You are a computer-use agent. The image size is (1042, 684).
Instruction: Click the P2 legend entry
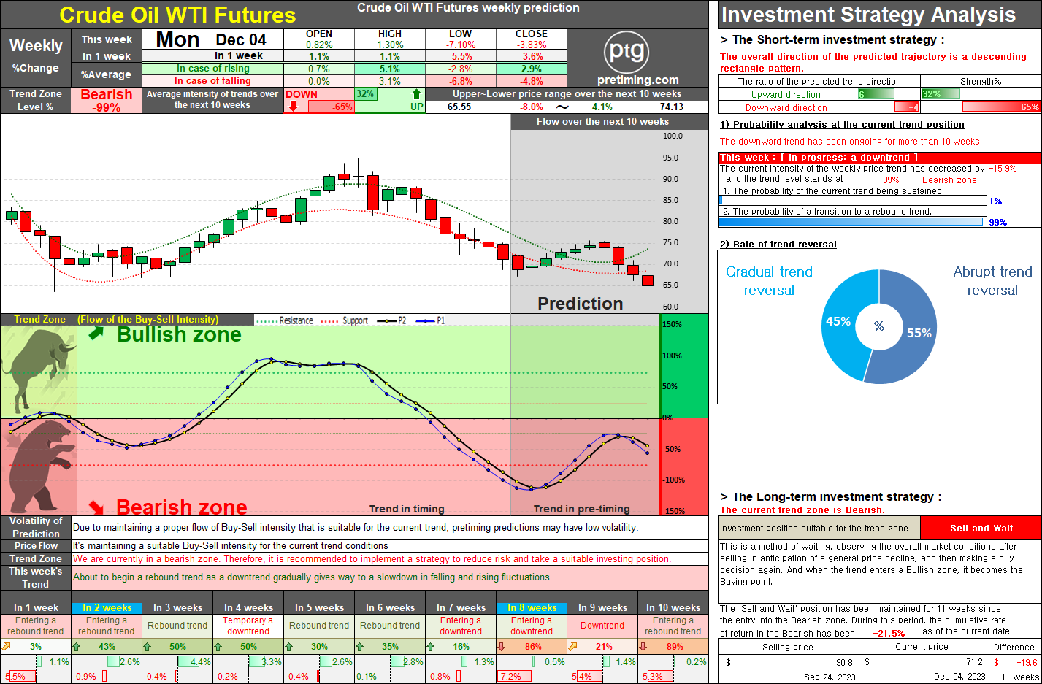coord(394,320)
